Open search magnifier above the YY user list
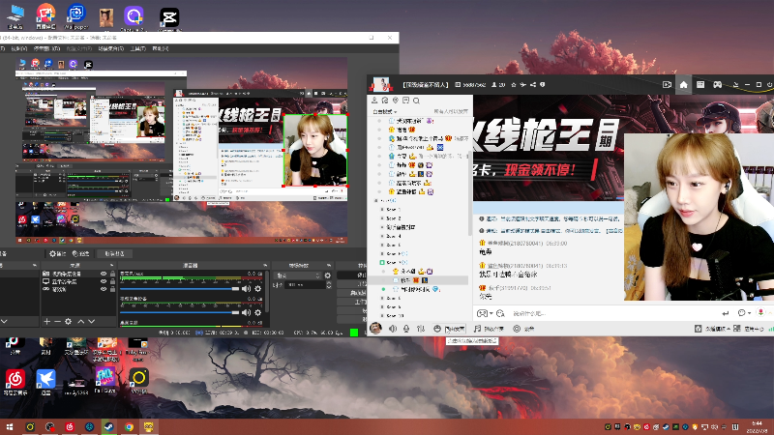Viewport: 774px width, 435px height. point(416,101)
